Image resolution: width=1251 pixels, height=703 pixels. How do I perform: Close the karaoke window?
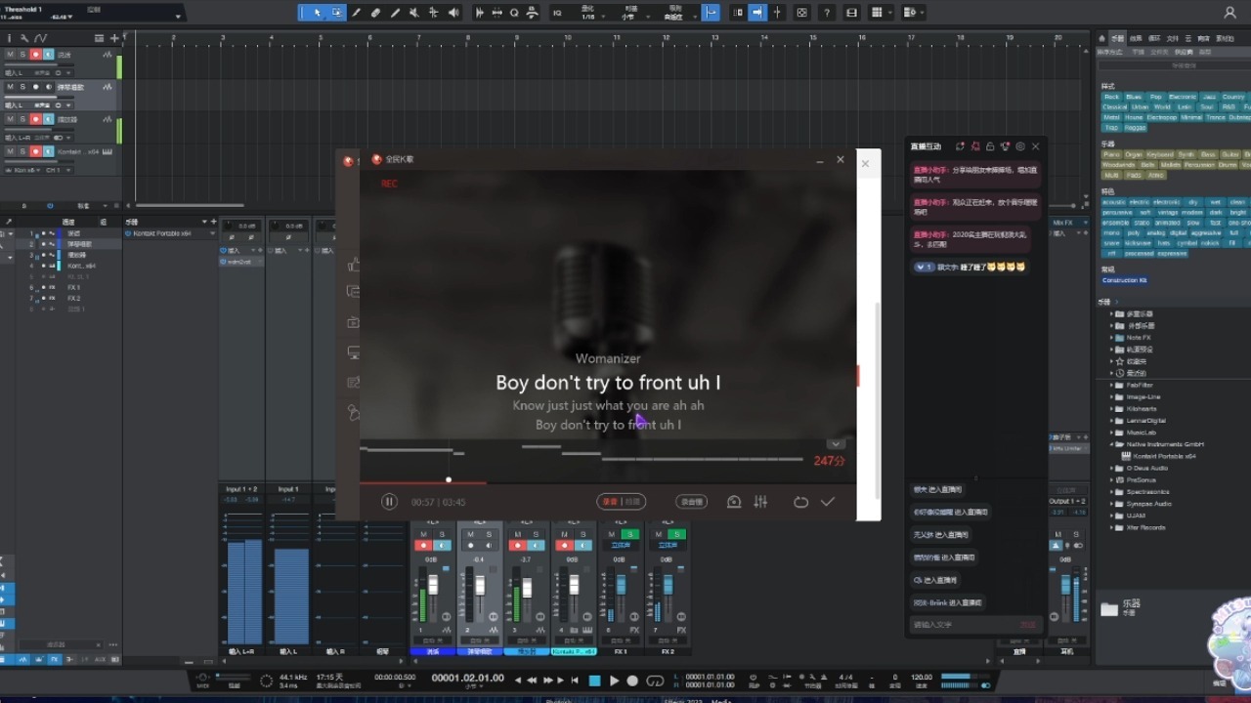tap(840, 159)
